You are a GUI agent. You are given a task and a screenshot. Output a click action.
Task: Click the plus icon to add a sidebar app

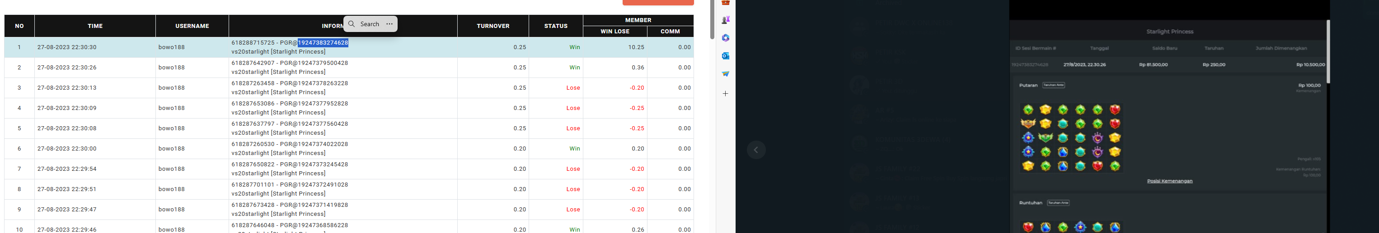tap(725, 94)
